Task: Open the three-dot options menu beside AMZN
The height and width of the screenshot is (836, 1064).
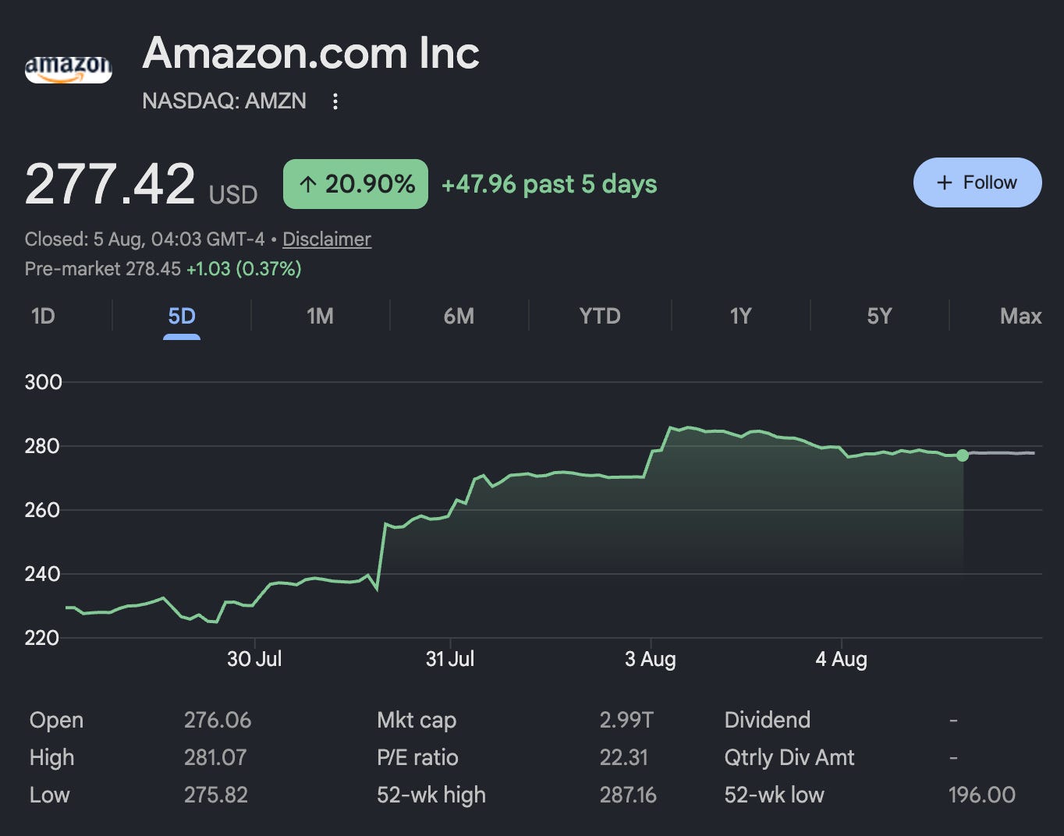Action: pos(335,101)
